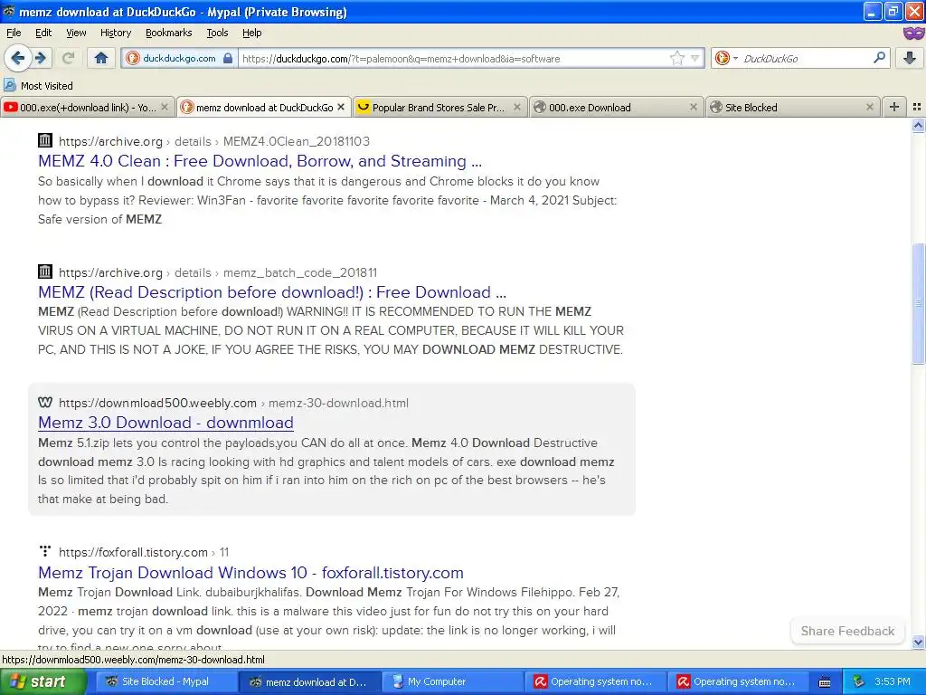
Task: Click the system tray network icon
Action: pos(859,681)
